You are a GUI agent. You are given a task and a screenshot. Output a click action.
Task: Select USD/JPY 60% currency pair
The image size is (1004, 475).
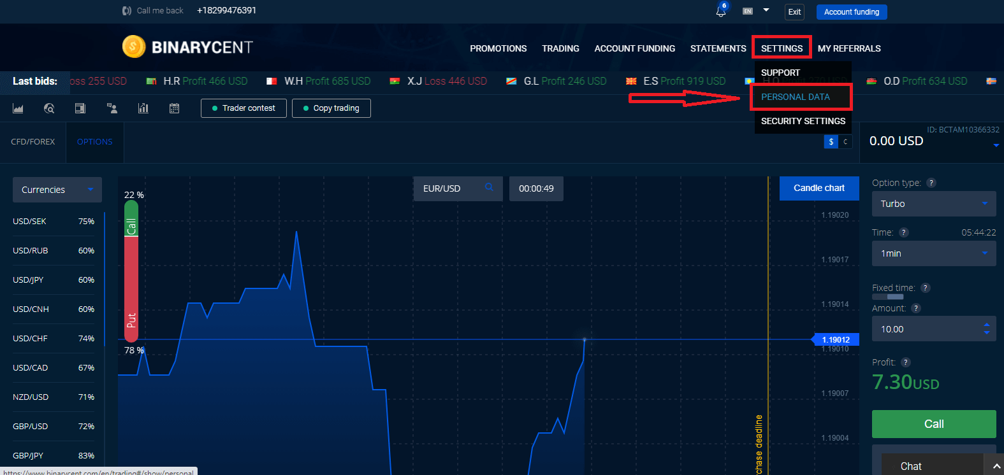pyautogui.click(x=54, y=280)
